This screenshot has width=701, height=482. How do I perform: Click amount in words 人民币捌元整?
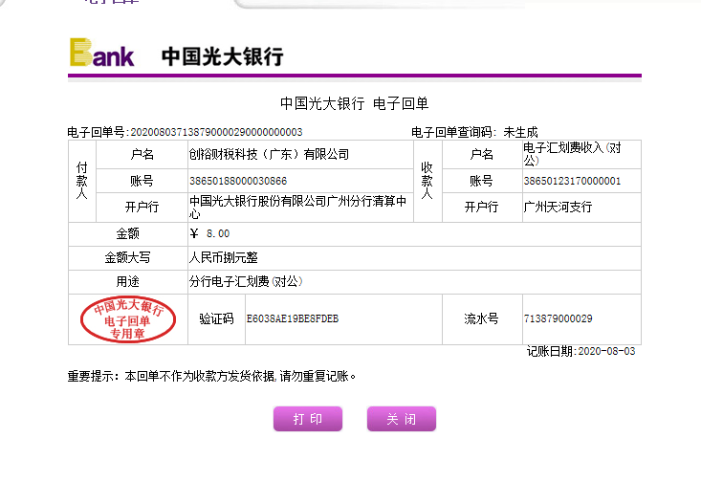pos(224,258)
